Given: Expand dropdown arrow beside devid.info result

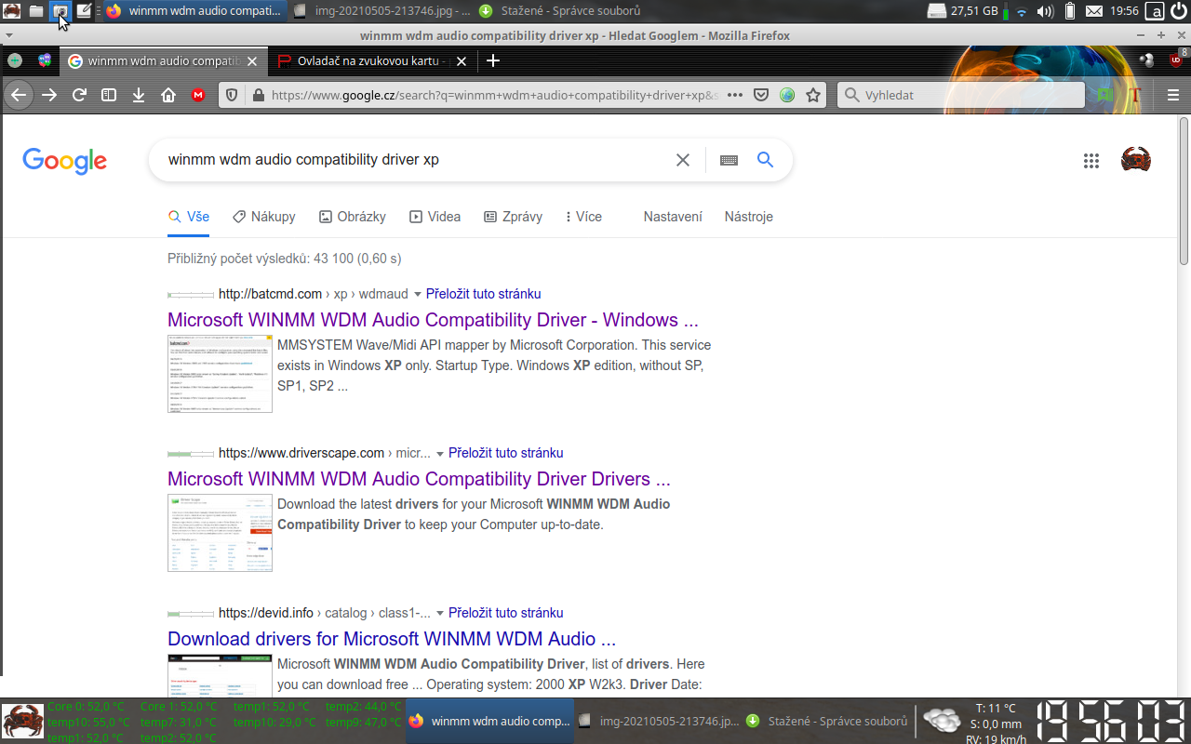Looking at the screenshot, I should (439, 614).
